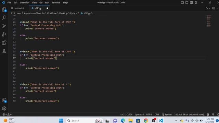Open the View menu
219x123 pixels.
point(34,2)
